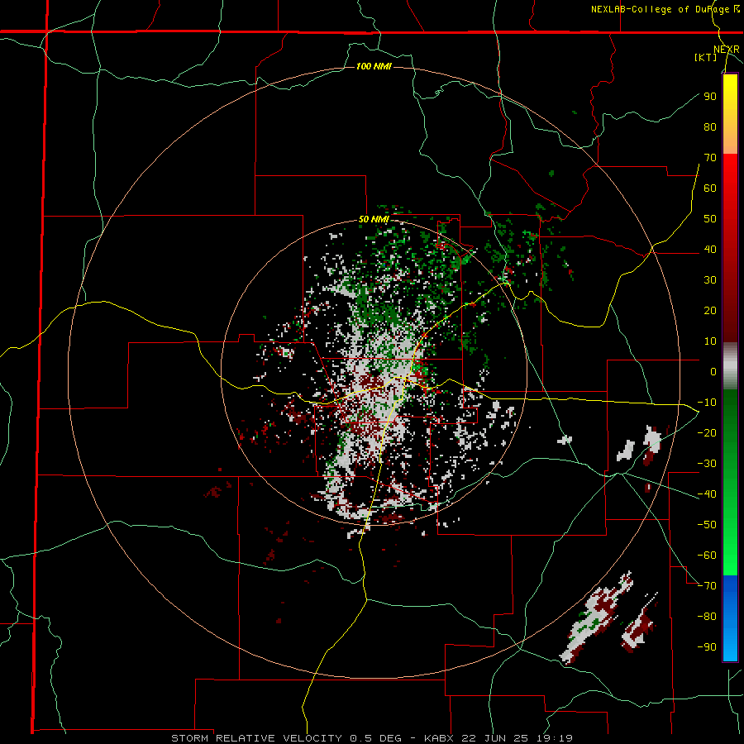Click the -10 label on velocity scale

click(707, 403)
